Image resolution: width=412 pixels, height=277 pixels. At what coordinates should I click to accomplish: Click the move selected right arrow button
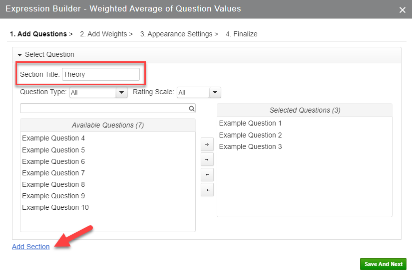(x=207, y=144)
